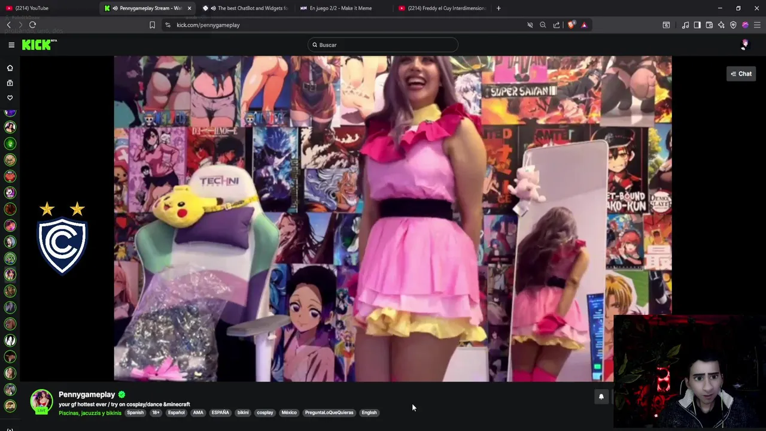
Task: Switch to The best ChatBot and Widgets tab
Action: (245, 8)
